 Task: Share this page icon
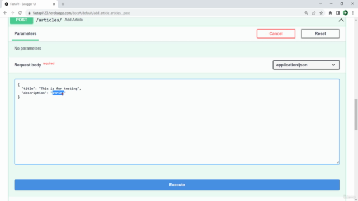click(313, 13)
